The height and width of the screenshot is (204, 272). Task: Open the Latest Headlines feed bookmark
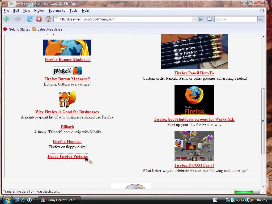[x=47, y=29]
